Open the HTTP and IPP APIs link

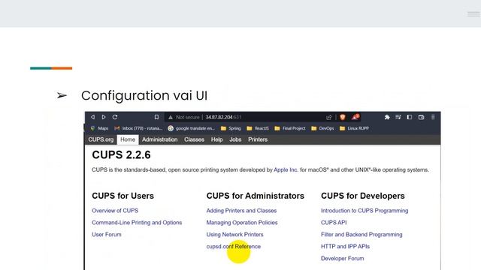[x=345, y=247]
